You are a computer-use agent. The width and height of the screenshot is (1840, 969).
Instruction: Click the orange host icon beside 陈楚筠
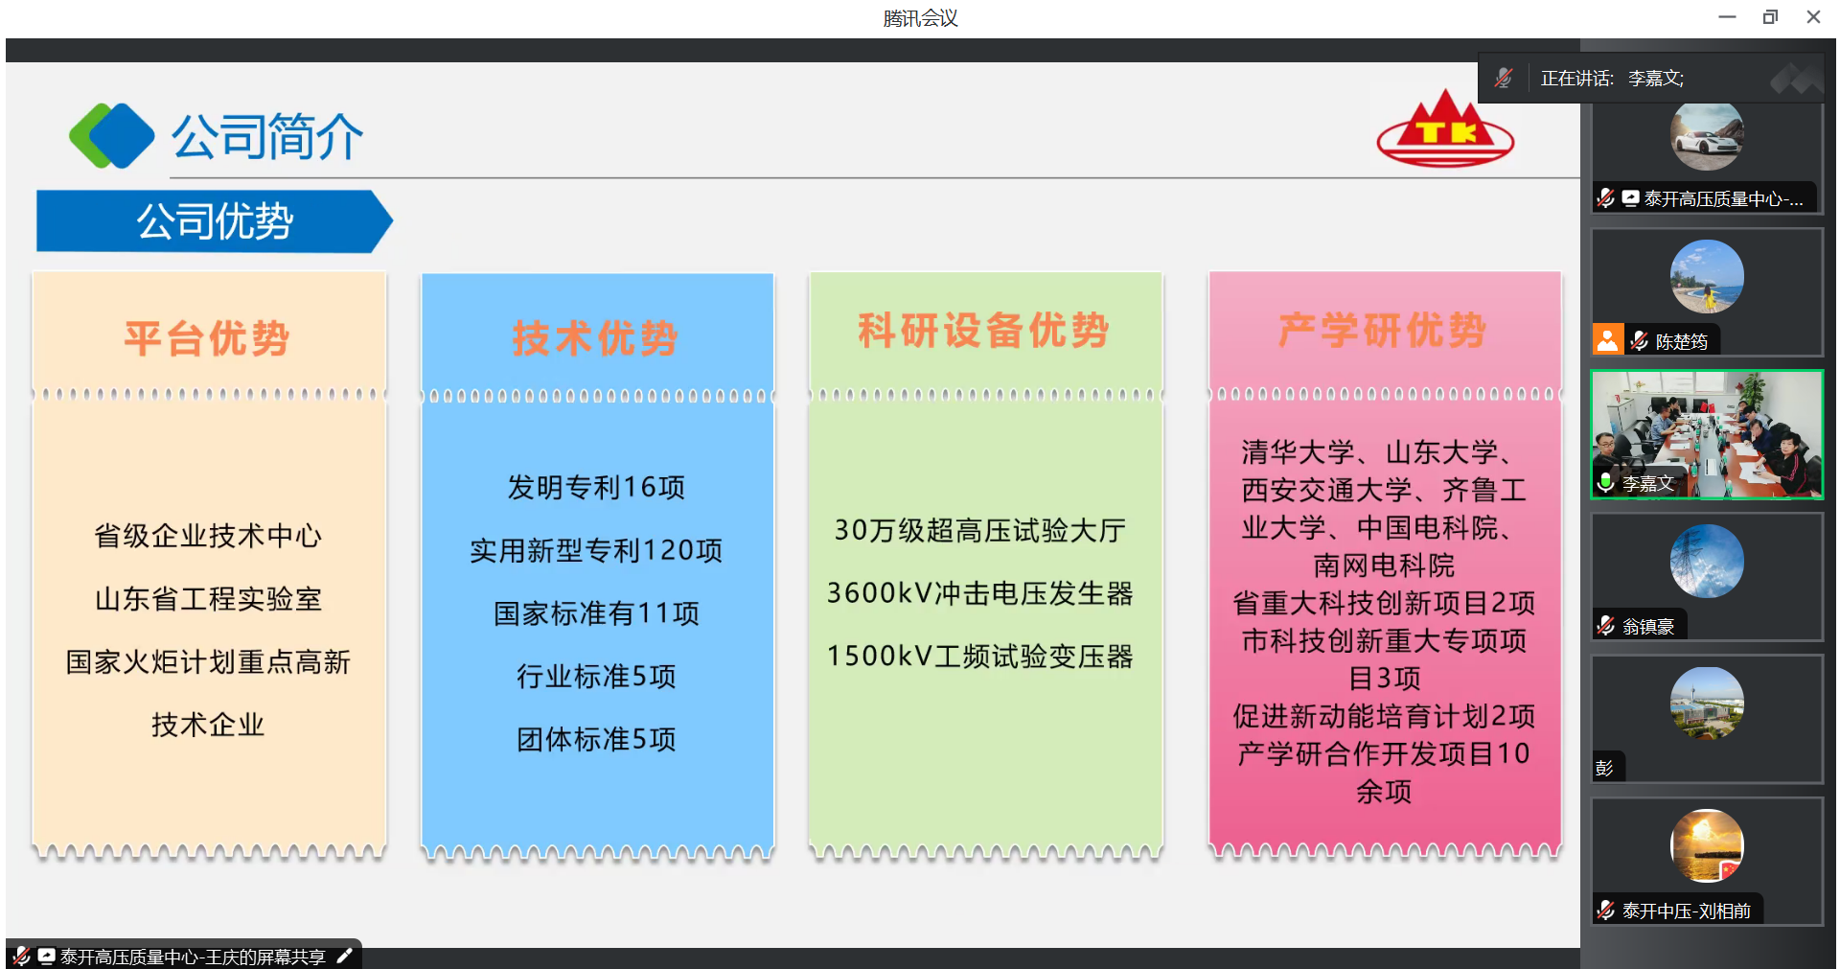coord(1608,339)
